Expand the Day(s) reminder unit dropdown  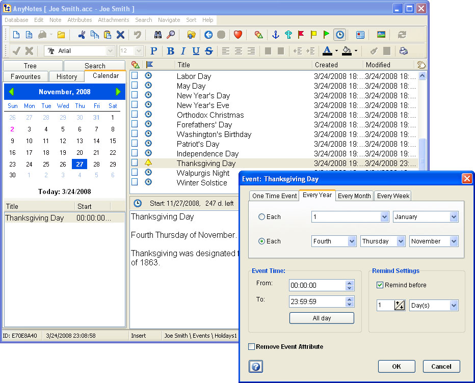tap(454, 306)
